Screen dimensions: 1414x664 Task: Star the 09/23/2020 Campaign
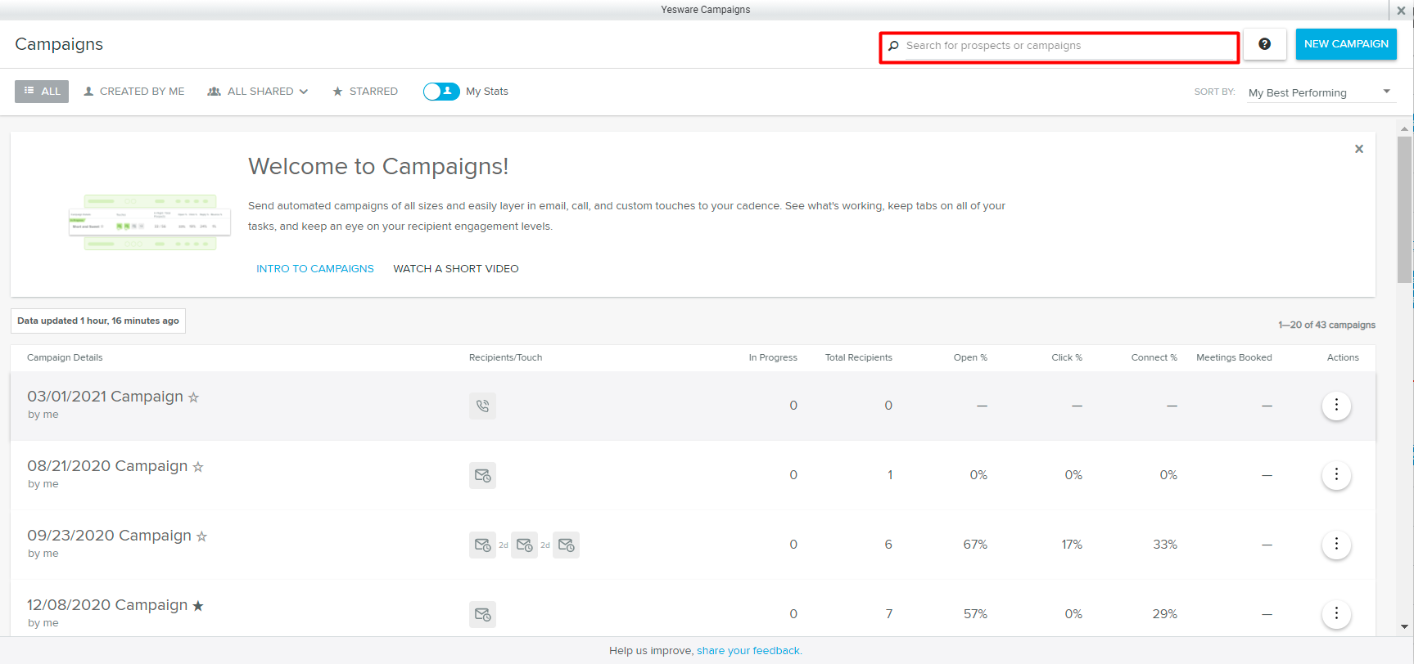[201, 536]
